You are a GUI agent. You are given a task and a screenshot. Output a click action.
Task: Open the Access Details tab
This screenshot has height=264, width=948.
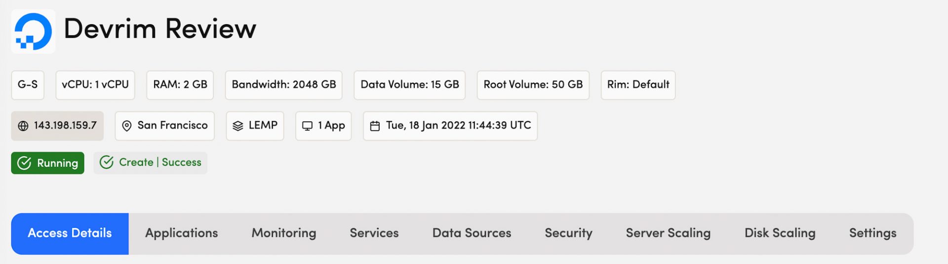(x=70, y=233)
